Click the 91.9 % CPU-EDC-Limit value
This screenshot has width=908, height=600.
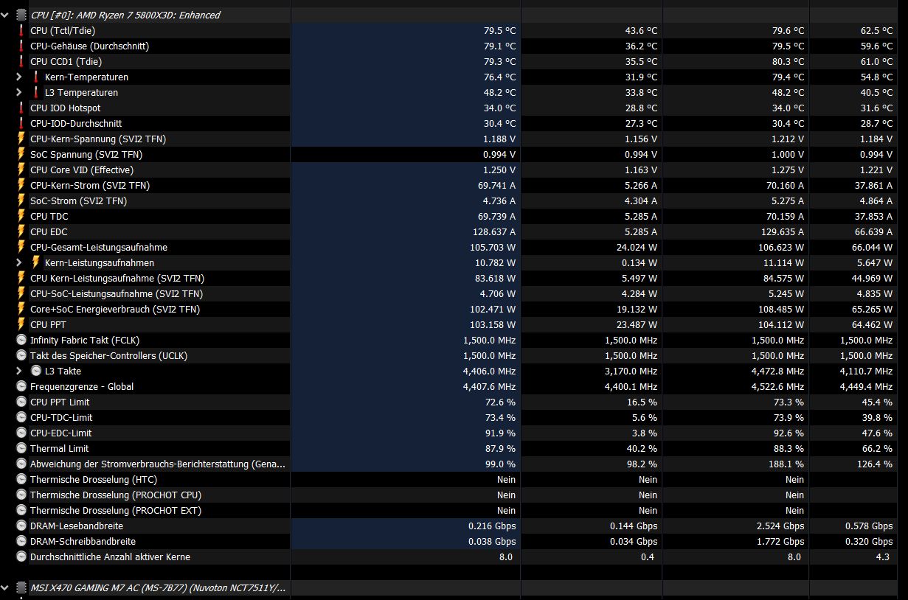(501, 433)
